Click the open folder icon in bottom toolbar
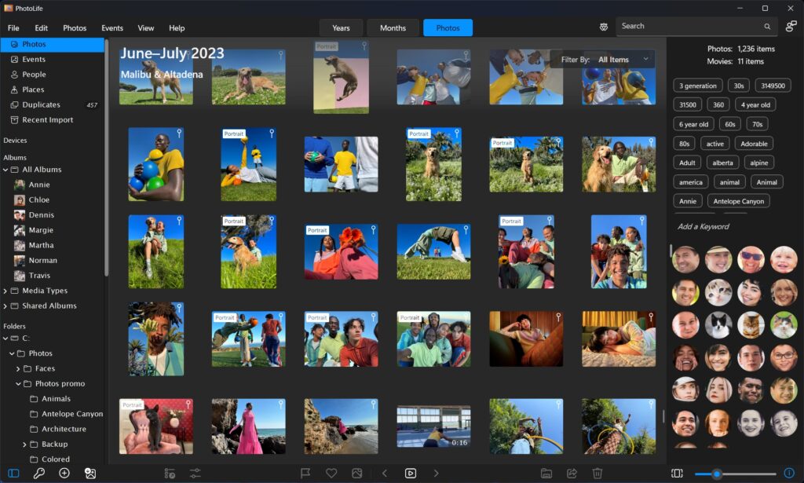Image resolution: width=804 pixels, height=483 pixels. [546, 474]
